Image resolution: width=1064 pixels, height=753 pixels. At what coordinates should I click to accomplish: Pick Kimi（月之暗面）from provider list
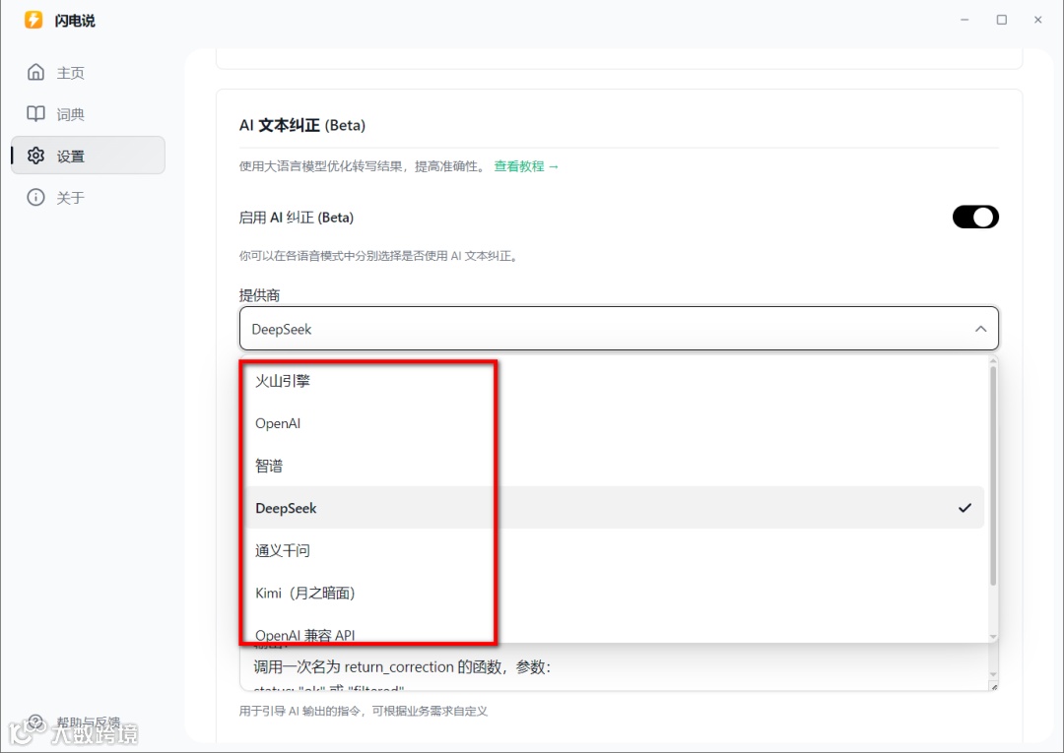pos(615,593)
